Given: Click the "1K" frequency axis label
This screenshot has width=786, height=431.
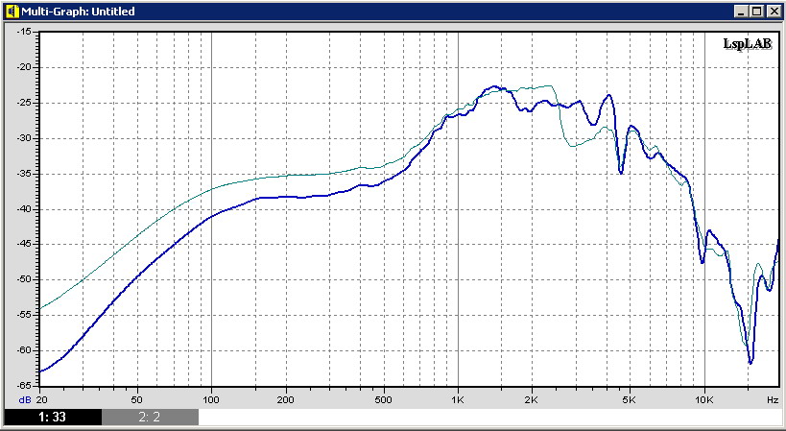Looking at the screenshot, I should tap(458, 399).
